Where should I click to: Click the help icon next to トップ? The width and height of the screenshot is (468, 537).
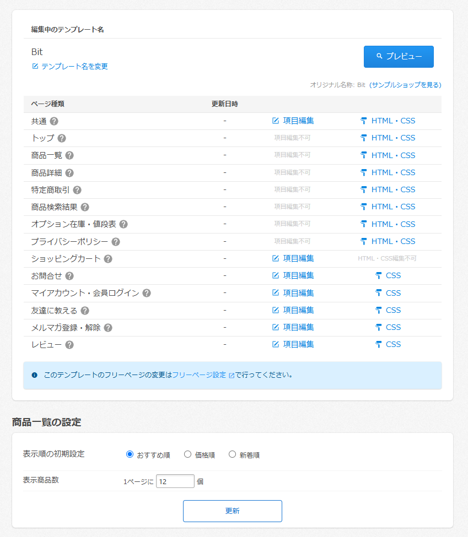[x=61, y=138]
